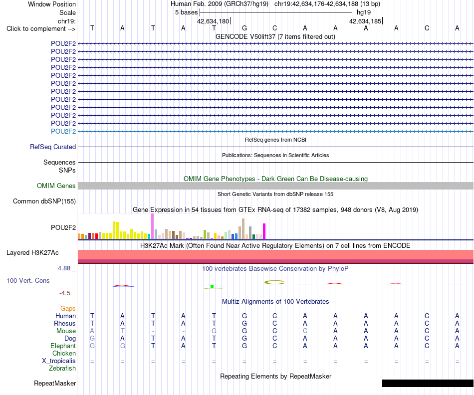
Task: Click the gray OMIM Genes item bar
Action: coord(275,186)
